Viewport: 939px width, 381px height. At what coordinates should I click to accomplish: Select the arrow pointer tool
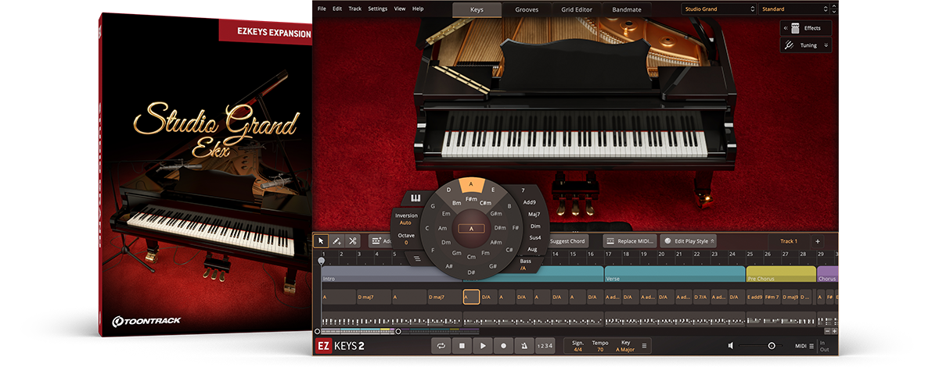click(321, 241)
